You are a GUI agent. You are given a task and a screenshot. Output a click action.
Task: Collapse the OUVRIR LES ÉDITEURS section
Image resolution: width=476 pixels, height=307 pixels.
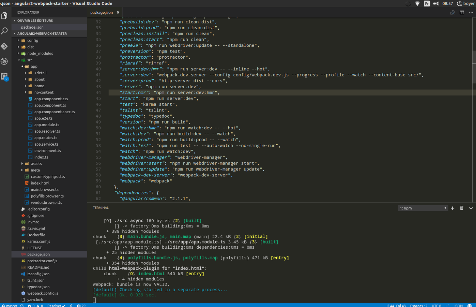pyautogui.click(x=49, y=20)
